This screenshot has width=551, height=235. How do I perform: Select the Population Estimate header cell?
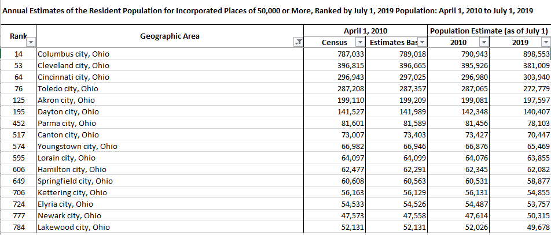489,31
